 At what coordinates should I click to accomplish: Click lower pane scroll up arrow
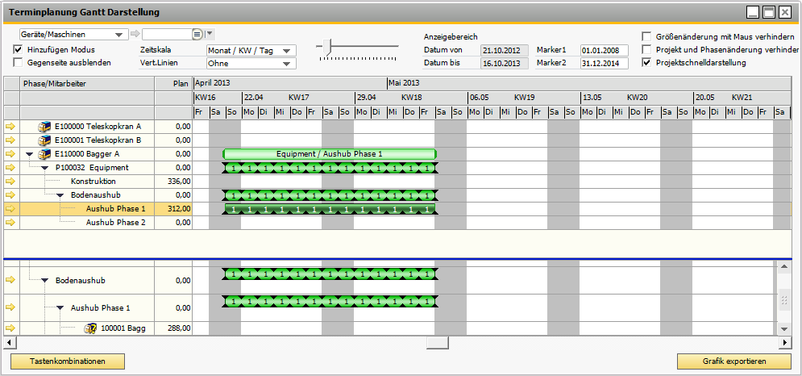(x=784, y=266)
